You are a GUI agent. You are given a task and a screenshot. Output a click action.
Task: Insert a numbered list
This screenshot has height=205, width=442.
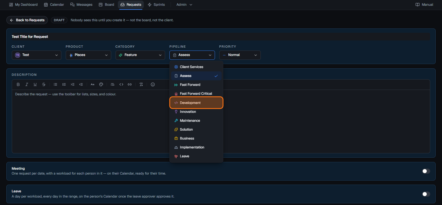(64, 84)
